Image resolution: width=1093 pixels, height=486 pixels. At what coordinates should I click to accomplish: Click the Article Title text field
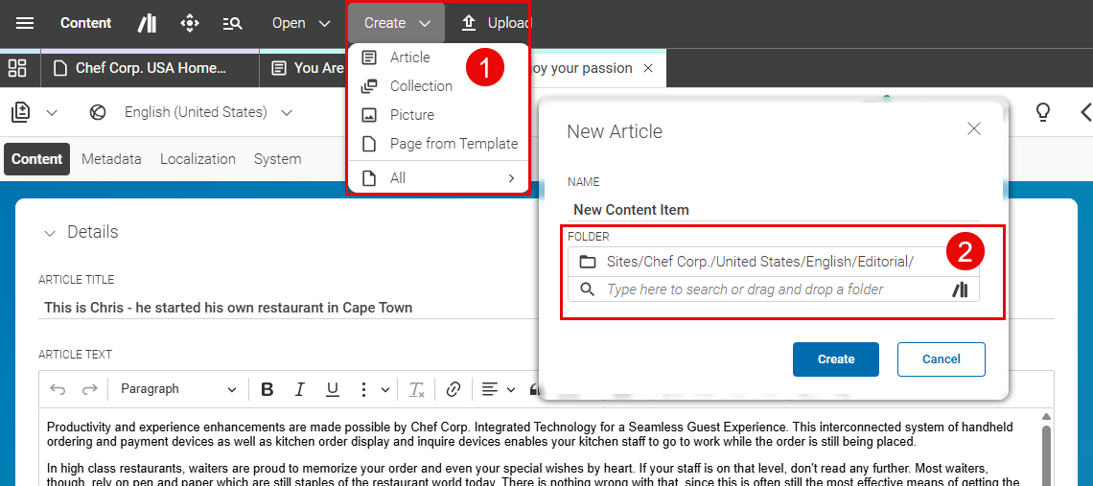click(546, 308)
